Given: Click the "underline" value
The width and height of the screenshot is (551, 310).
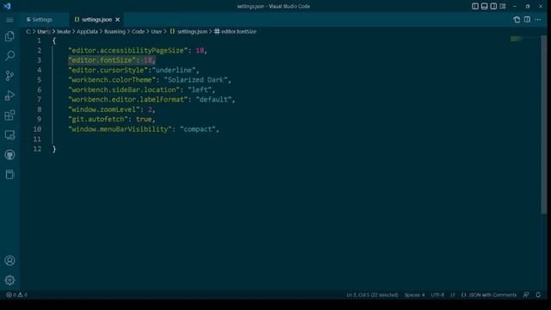Looking at the screenshot, I should click(x=174, y=71).
